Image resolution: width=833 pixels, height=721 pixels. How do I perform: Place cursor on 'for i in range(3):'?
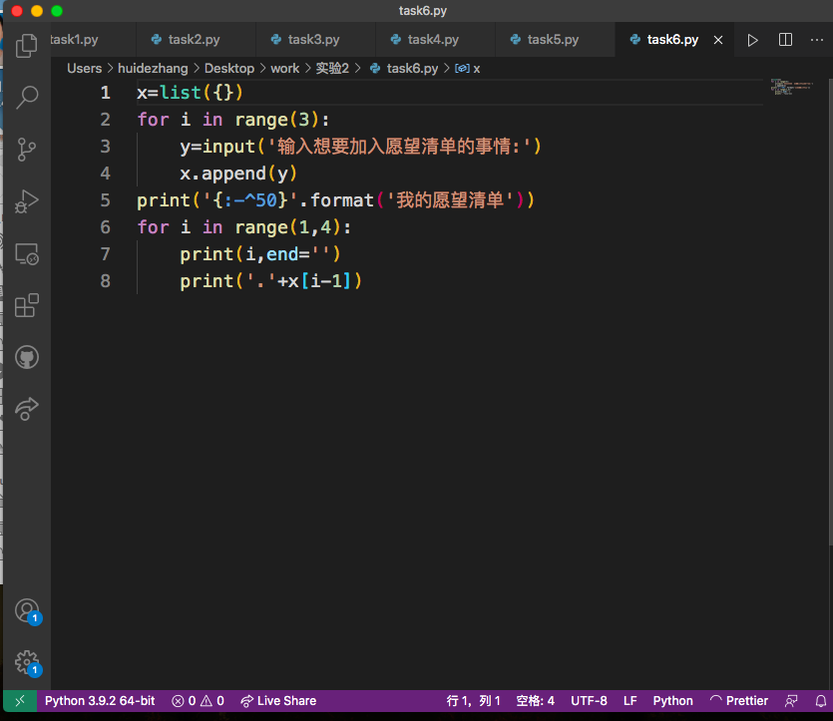point(233,120)
